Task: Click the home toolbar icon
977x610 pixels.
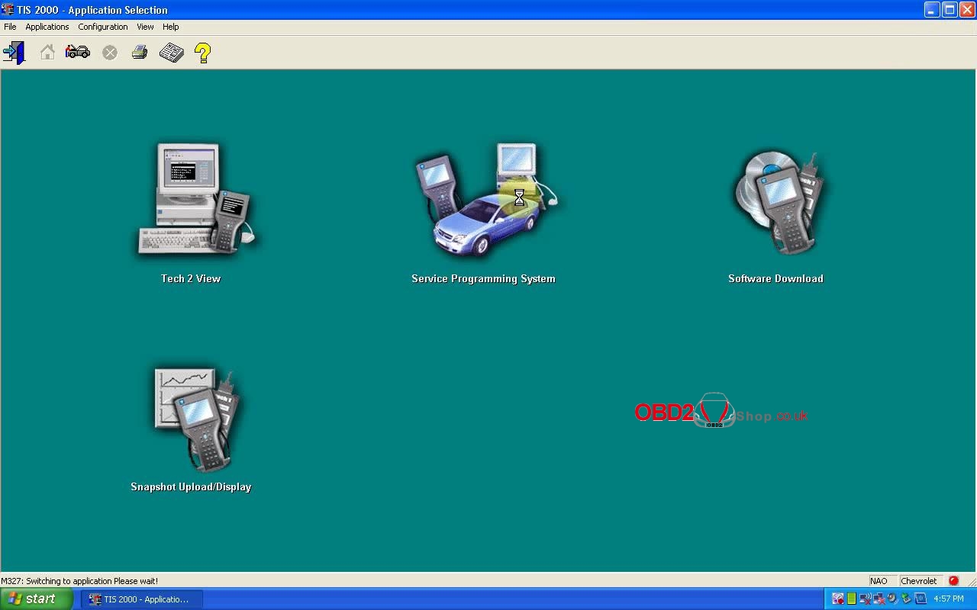Action: [47, 53]
